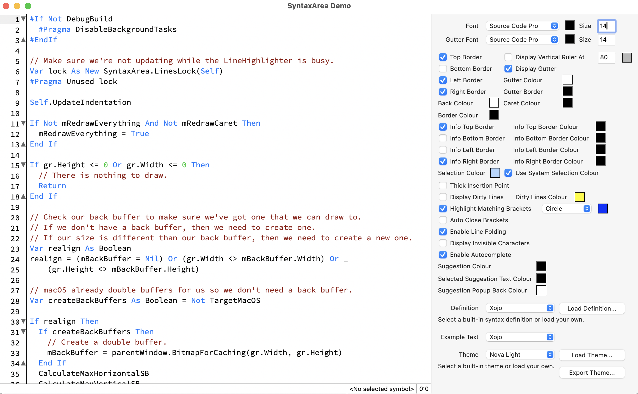
Task: Uncheck the Top Border checkbox
Action: tap(443, 57)
